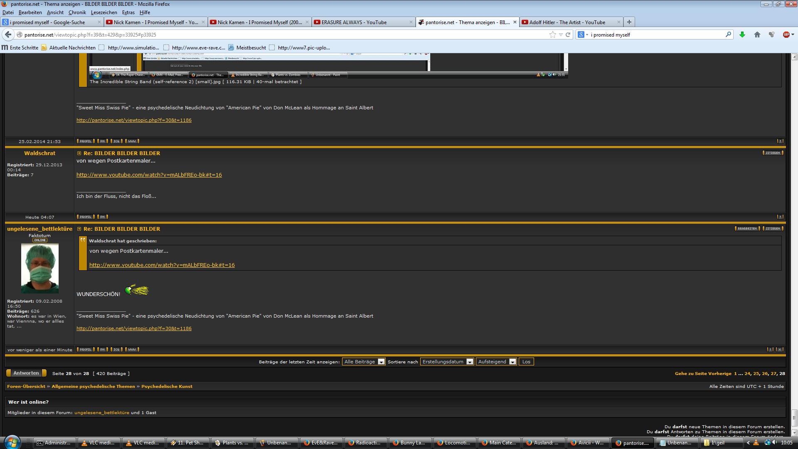The image size is (798, 449).
Task: Bookmark page with the star icon
Action: [552, 35]
